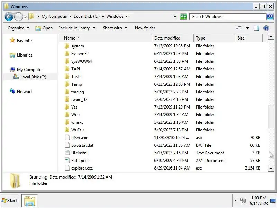Screen dimensions: 277x208
Task: Select the Enterprise XML document icon
Action: pos(67,160)
